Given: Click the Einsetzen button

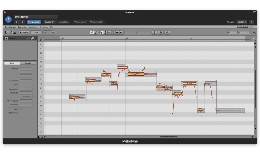Looking at the screenshot, I should click(63, 22).
